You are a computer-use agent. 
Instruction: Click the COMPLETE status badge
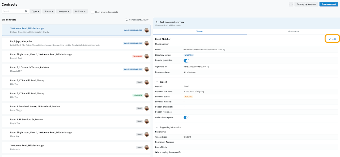pos(138,95)
